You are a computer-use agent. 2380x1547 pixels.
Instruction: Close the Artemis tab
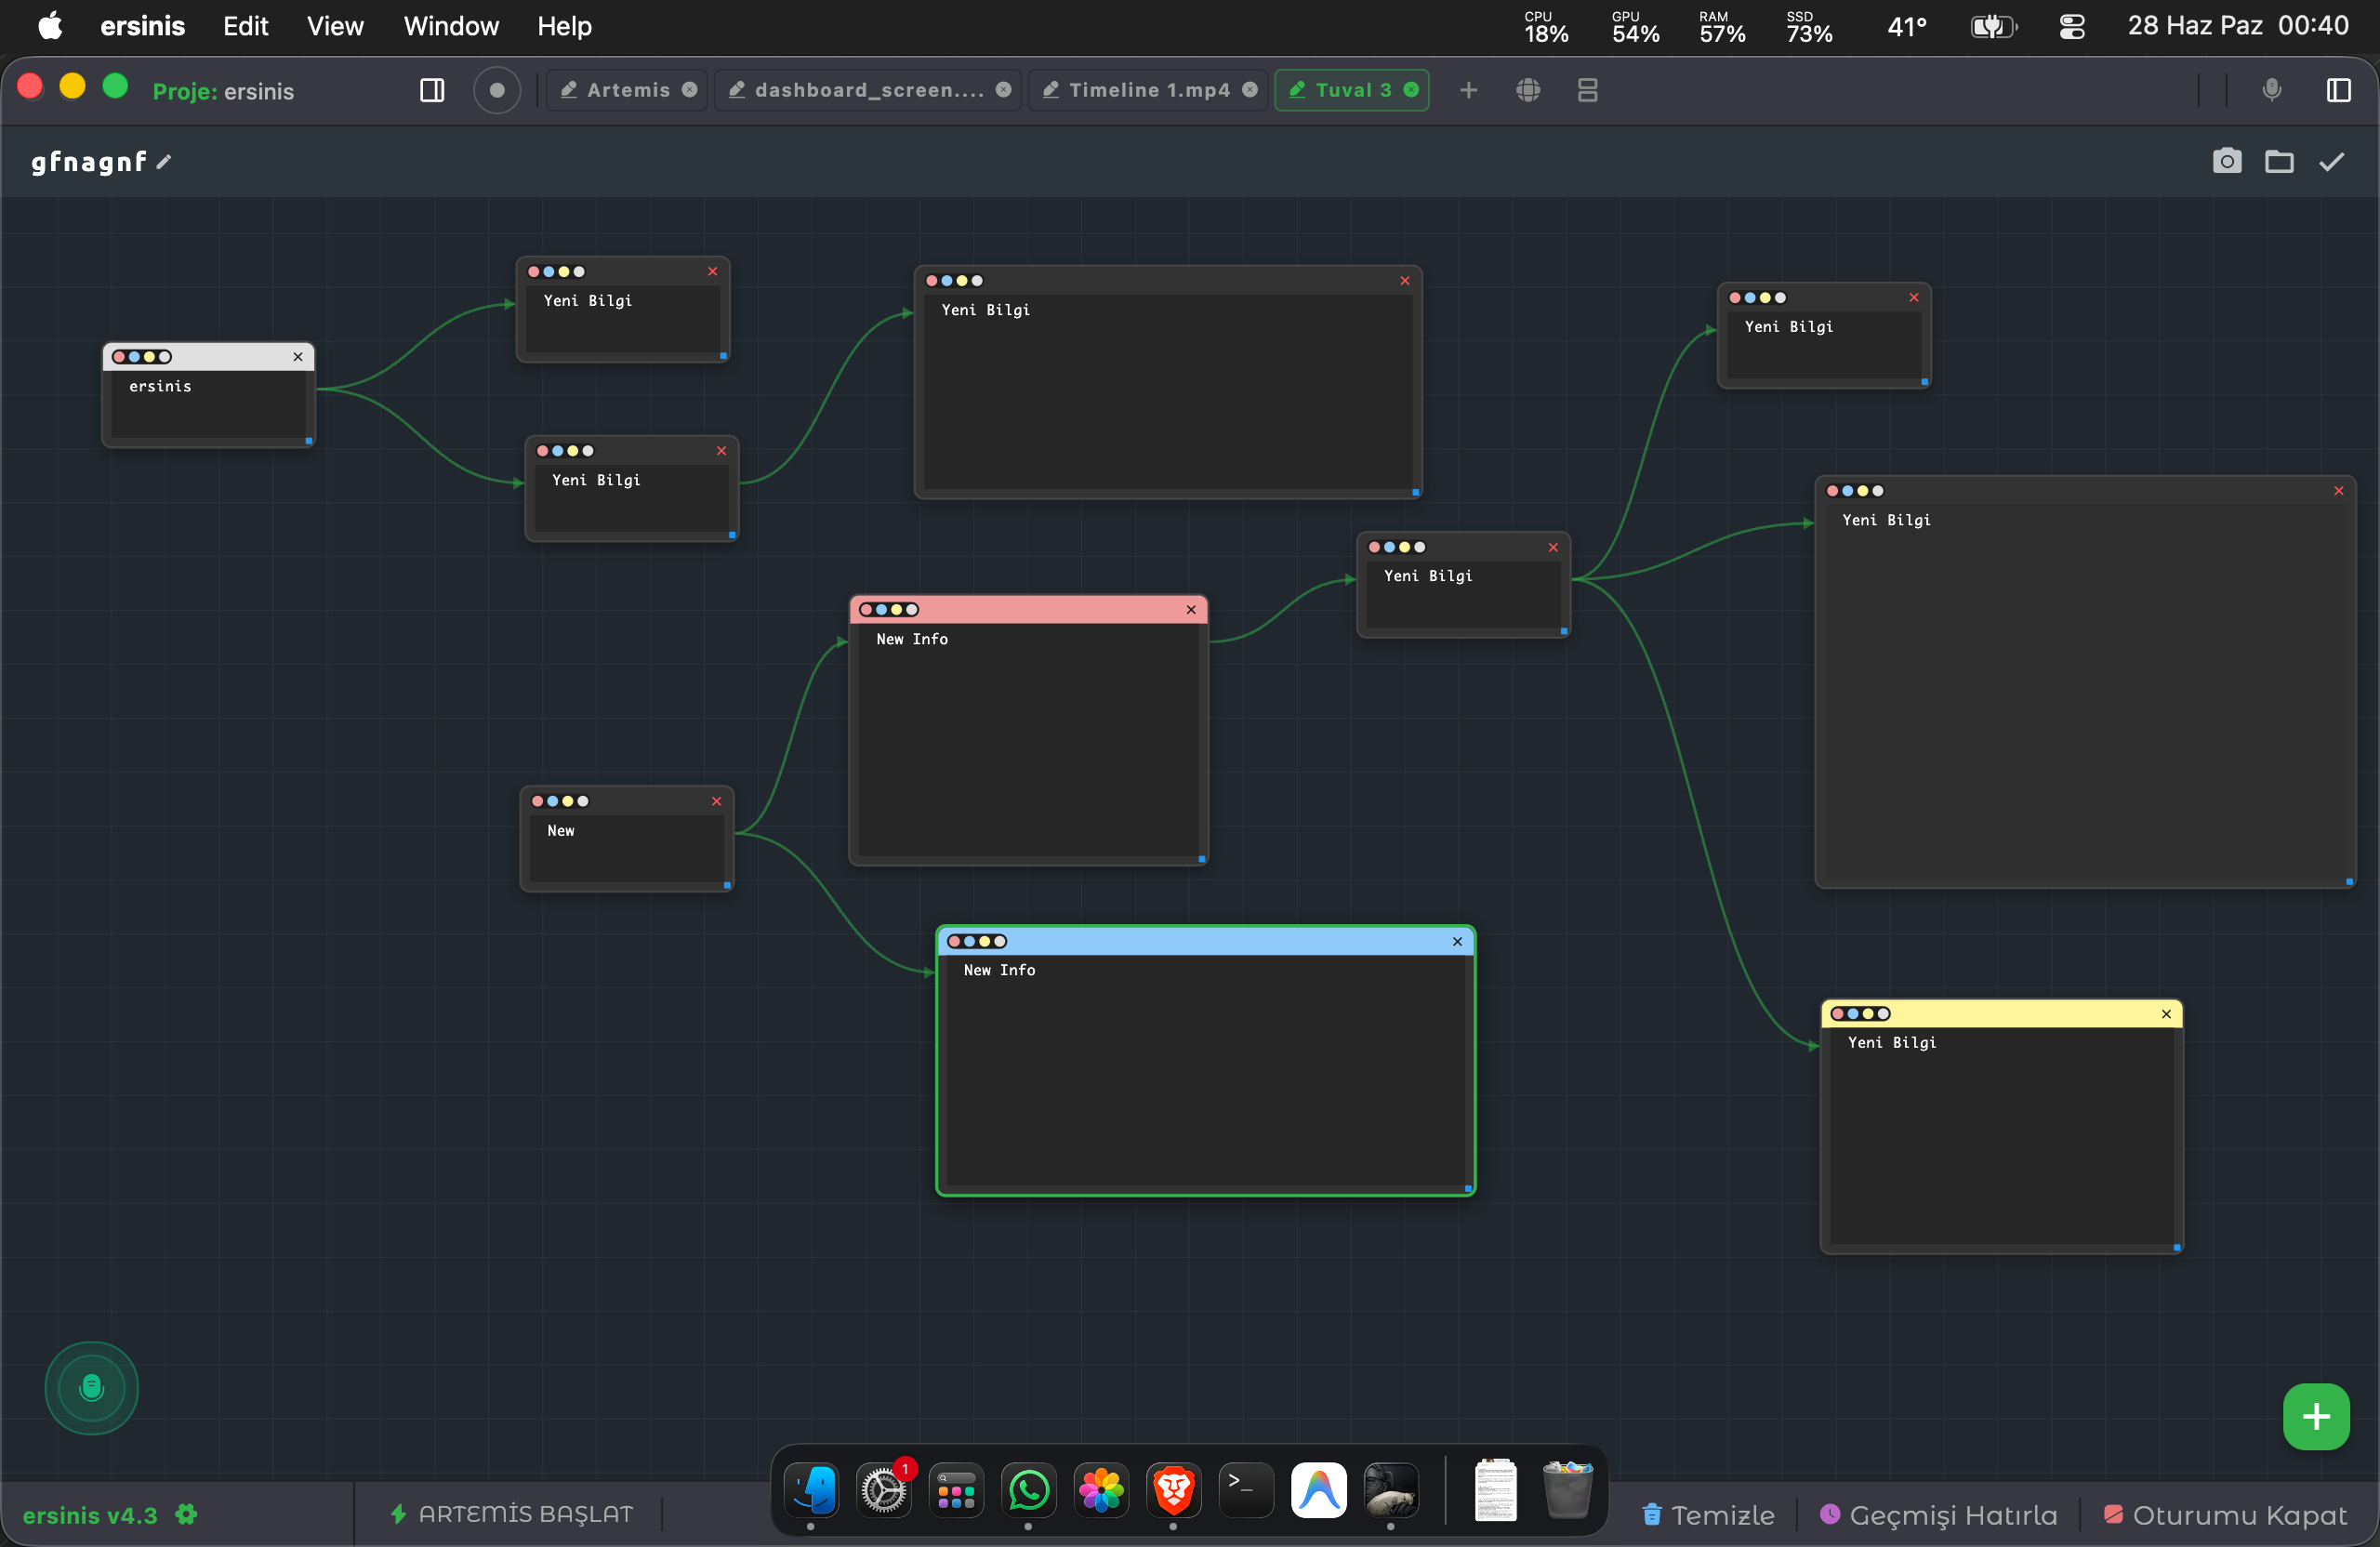tap(689, 90)
